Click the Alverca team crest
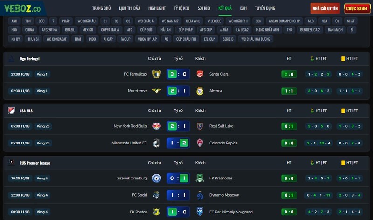This screenshot has height=220, width=373. [x=200, y=91]
